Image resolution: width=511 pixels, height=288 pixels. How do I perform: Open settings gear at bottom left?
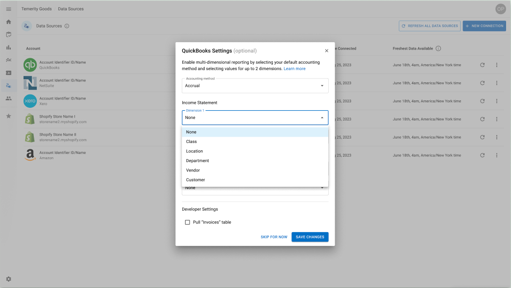point(8,279)
